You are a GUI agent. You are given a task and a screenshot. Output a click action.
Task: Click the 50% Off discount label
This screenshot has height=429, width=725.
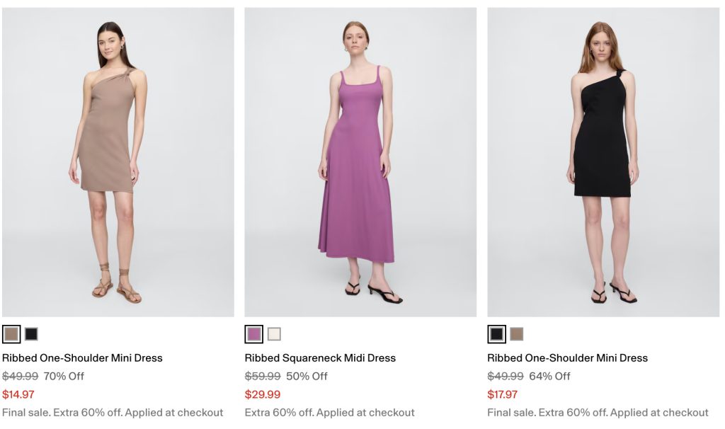[x=307, y=377]
